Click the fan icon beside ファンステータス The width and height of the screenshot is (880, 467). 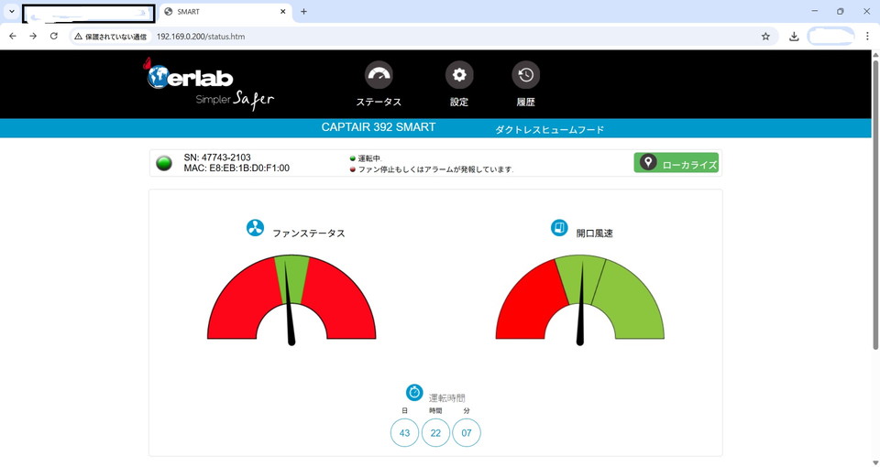pyautogui.click(x=255, y=228)
